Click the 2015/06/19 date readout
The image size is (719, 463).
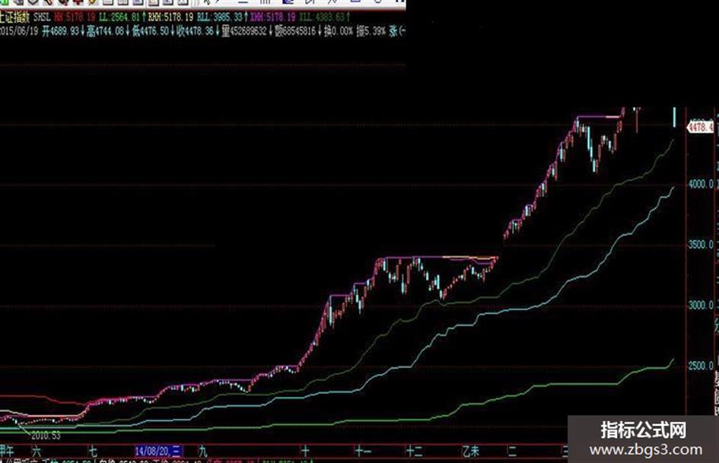coord(19,32)
